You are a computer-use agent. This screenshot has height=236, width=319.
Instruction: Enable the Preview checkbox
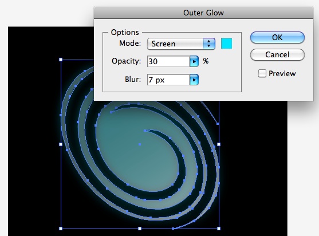[x=262, y=73]
